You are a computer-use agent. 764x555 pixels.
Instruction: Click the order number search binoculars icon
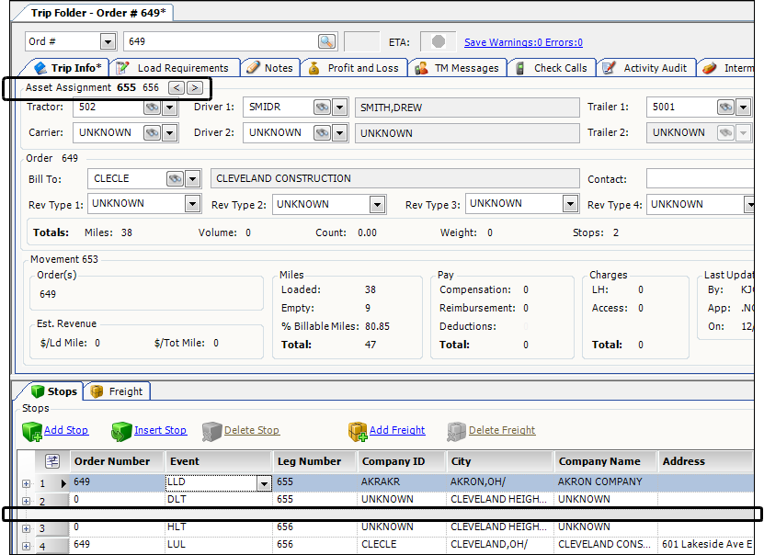pyautogui.click(x=327, y=41)
